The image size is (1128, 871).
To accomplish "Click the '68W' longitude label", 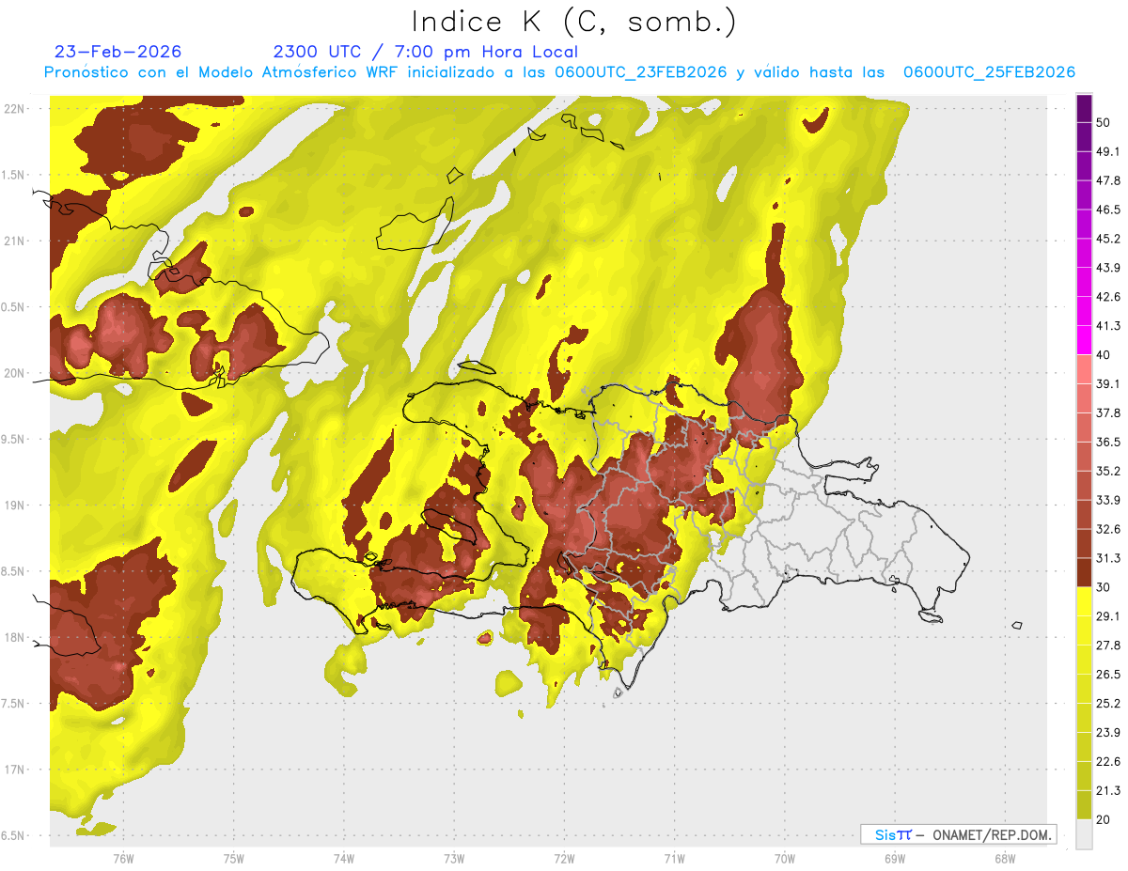I will (1005, 859).
